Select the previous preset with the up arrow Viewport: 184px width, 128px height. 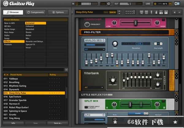click(x=119, y=11)
